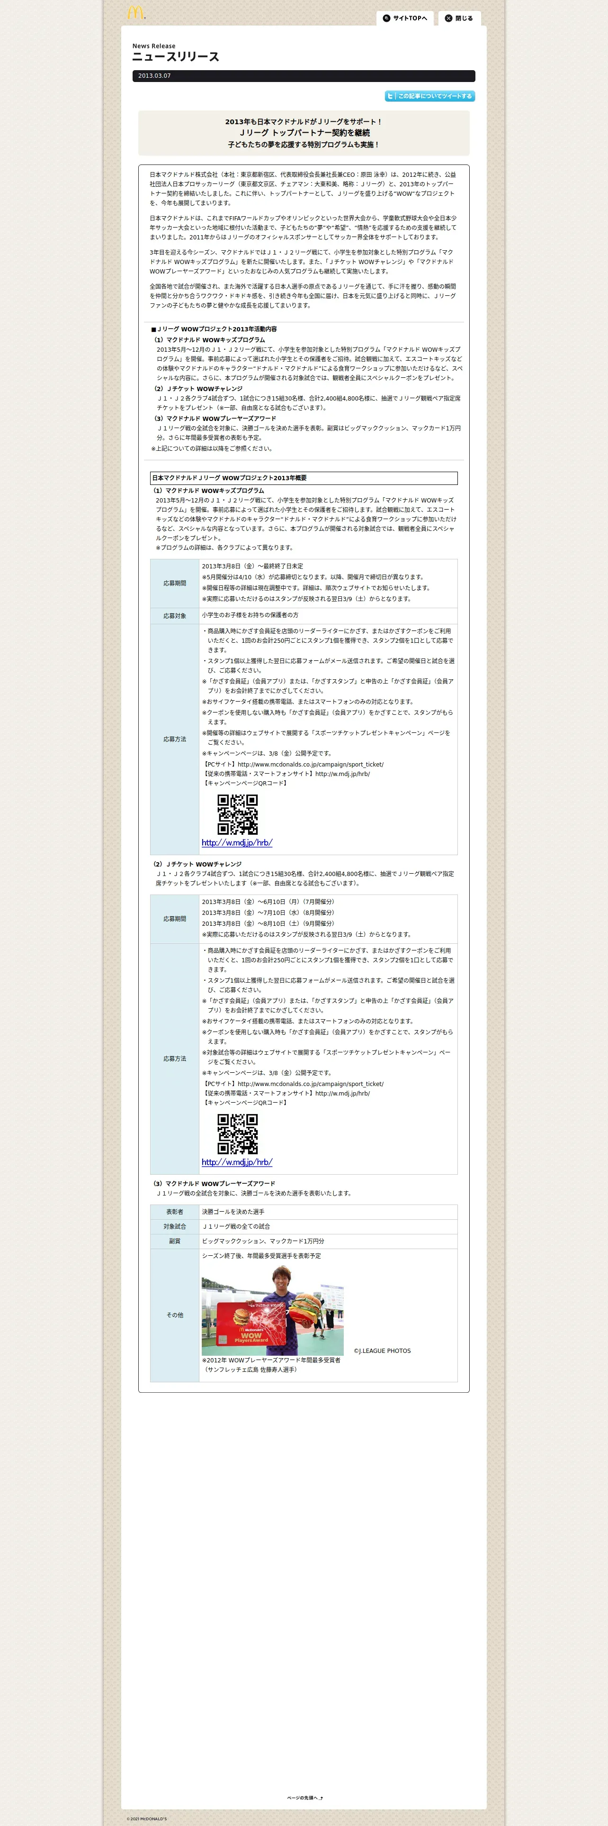
Task: Click © 2021 McDONALD'S footer text
Action: (146, 1819)
